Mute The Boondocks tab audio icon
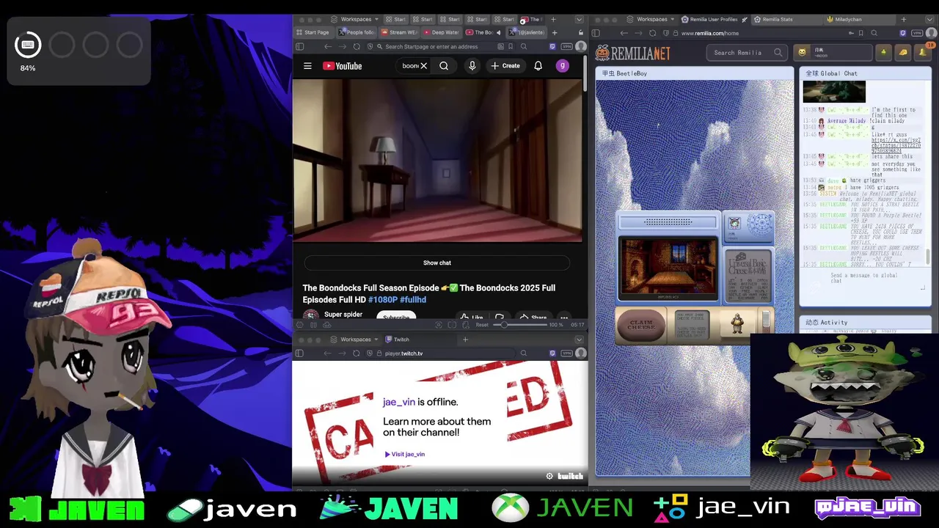 [498, 32]
